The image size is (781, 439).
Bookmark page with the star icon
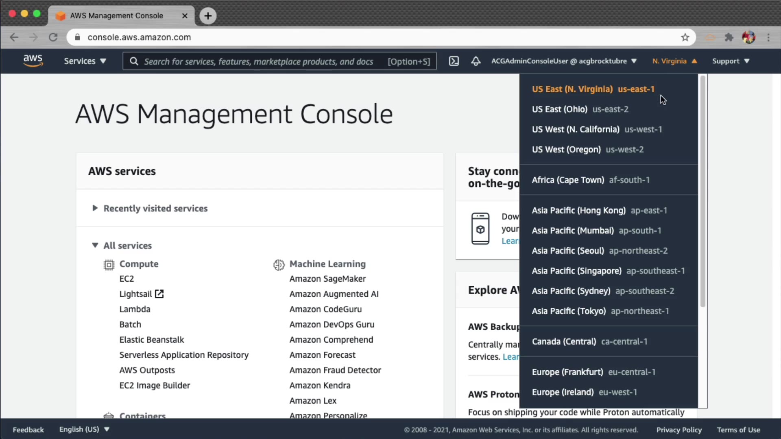pyautogui.click(x=685, y=37)
